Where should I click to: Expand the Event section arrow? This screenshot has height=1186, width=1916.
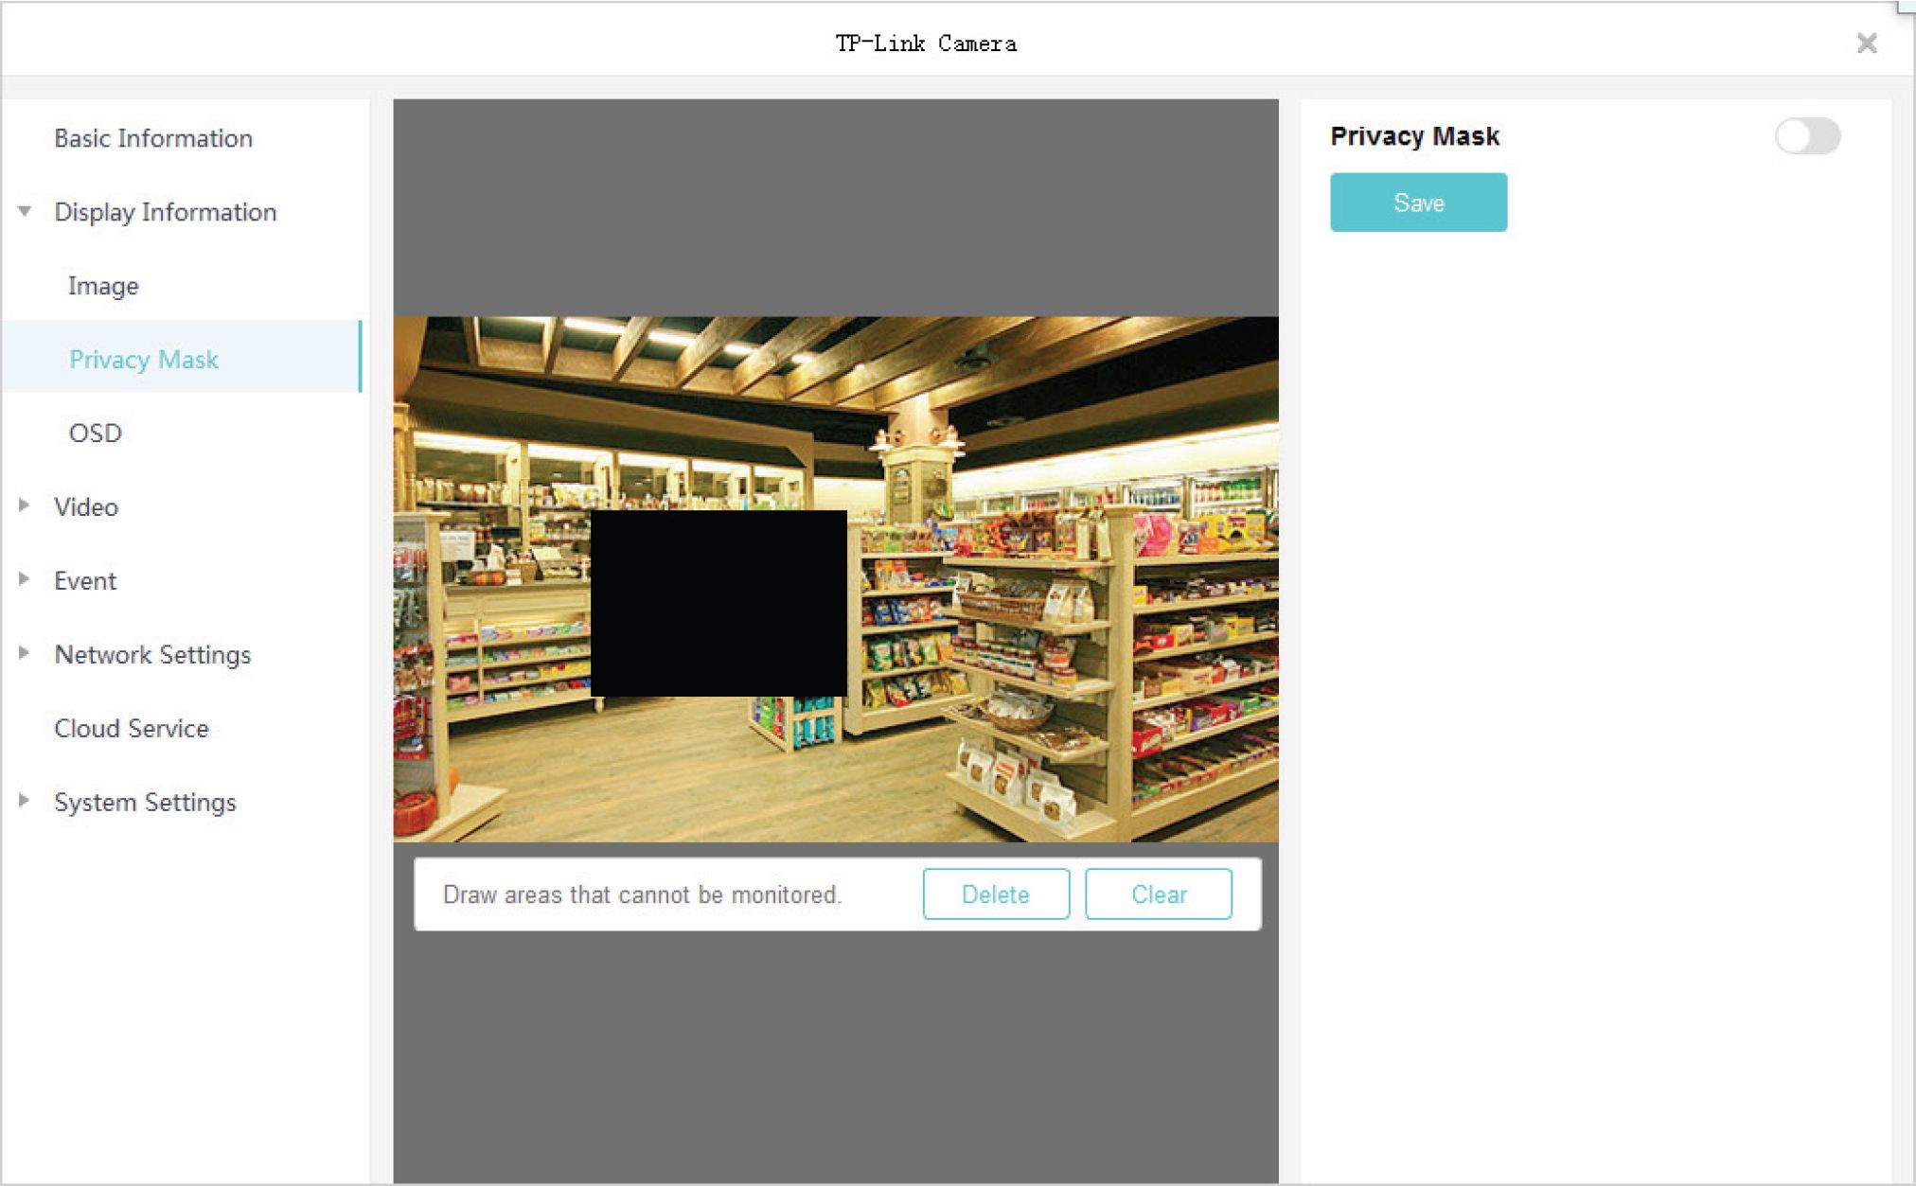pyautogui.click(x=25, y=580)
